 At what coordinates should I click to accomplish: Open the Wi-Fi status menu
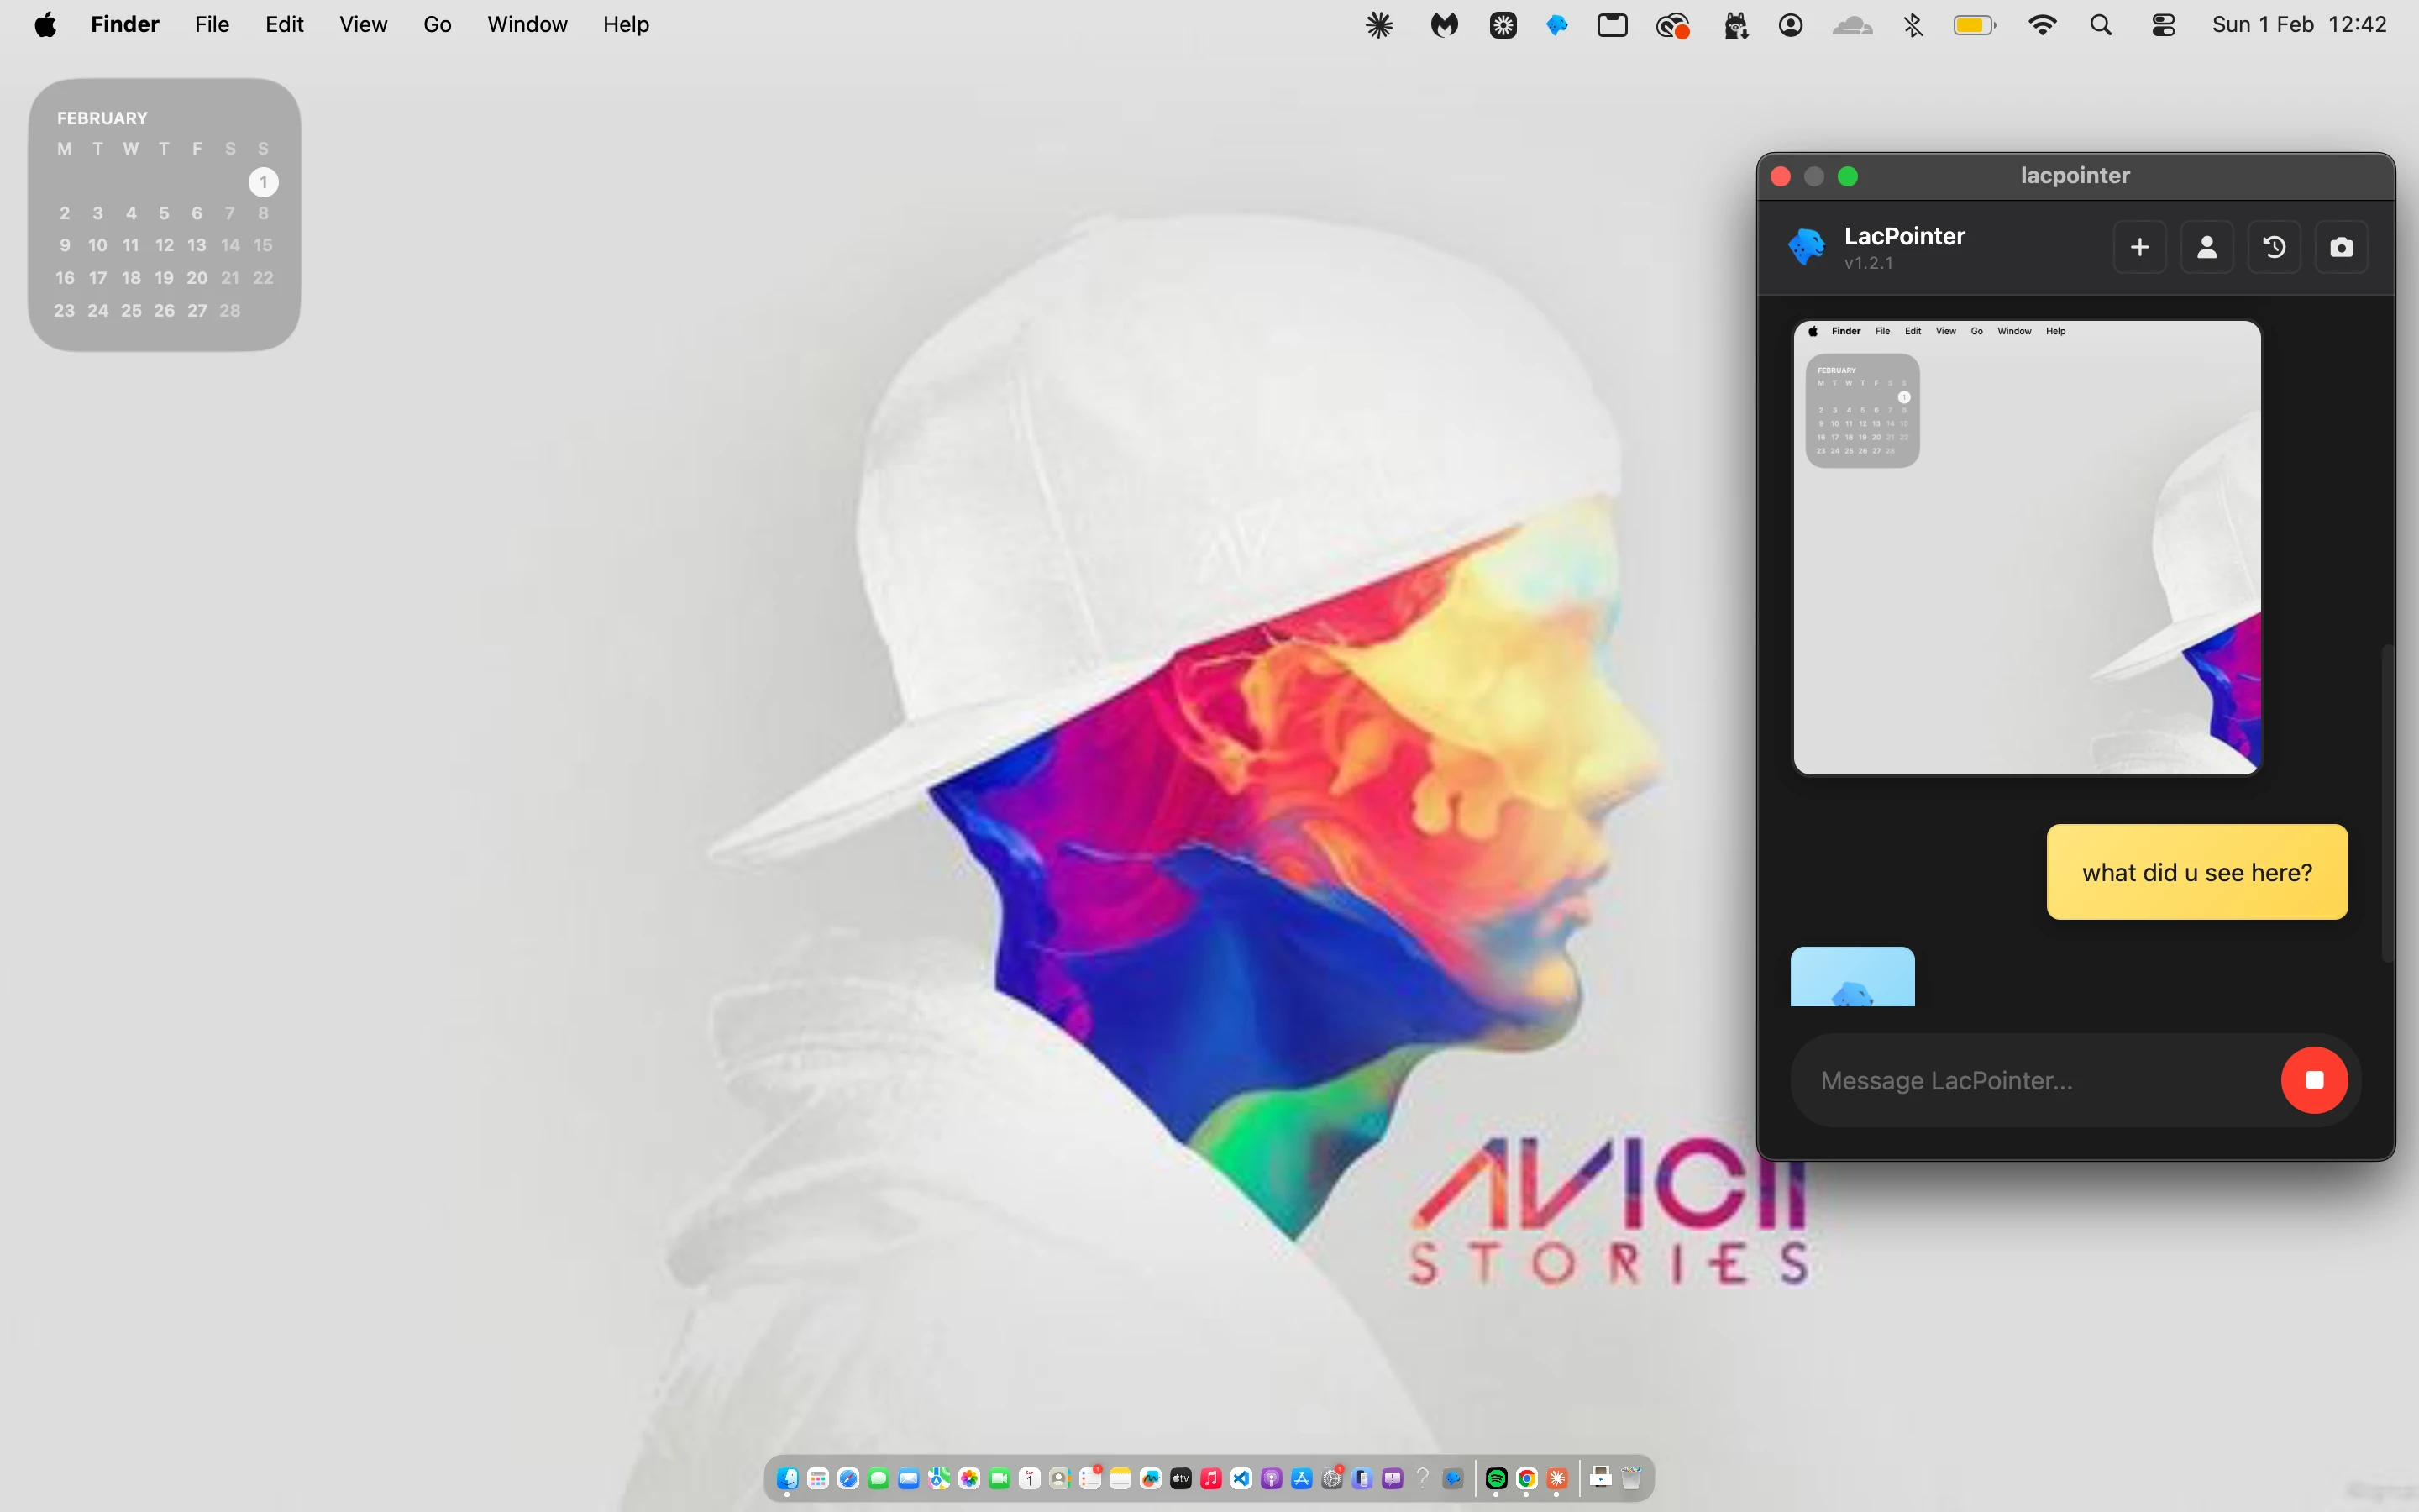[2042, 25]
